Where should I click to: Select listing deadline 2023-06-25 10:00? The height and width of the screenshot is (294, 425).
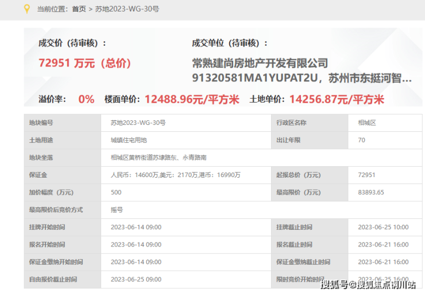(383, 227)
